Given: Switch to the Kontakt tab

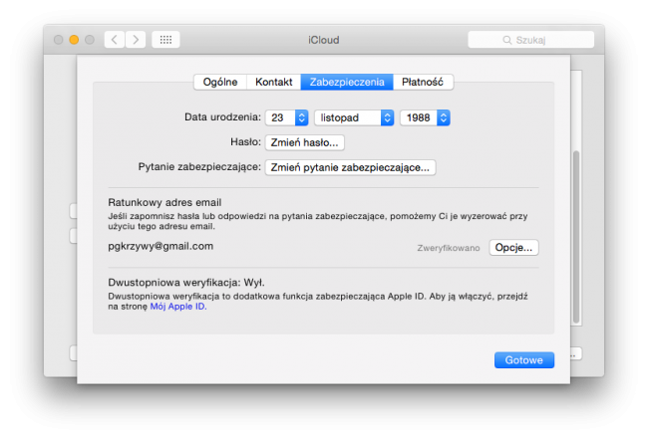Looking at the screenshot, I should 273,82.
